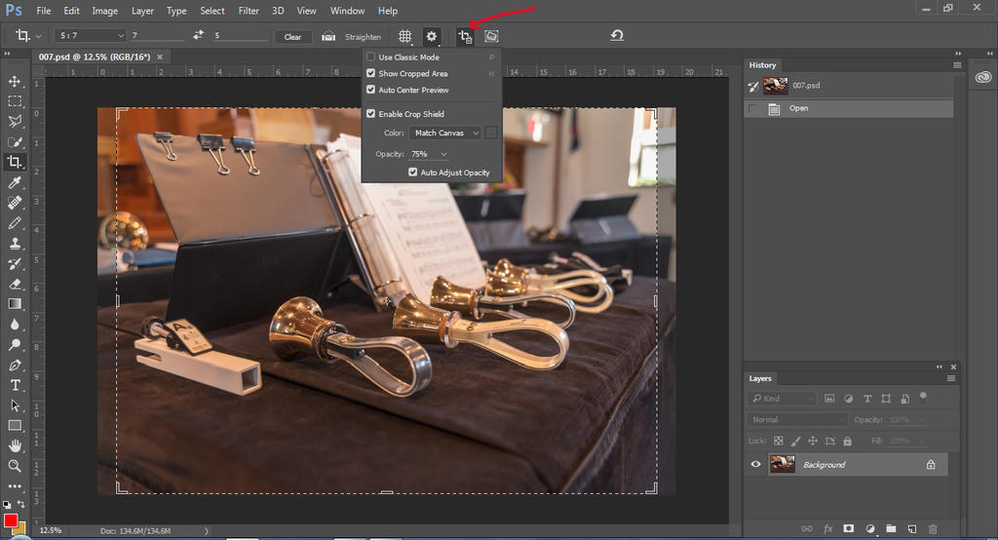Open the Match Canvas color dropdown
Screen dimensions: 998x540
(x=445, y=133)
